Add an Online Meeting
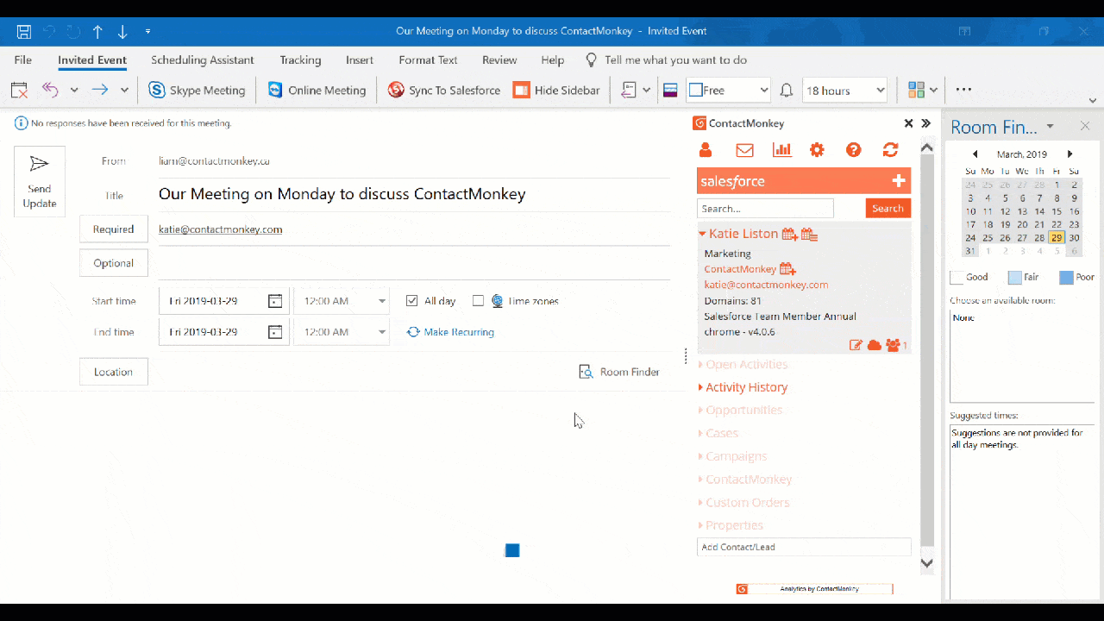 click(x=317, y=90)
